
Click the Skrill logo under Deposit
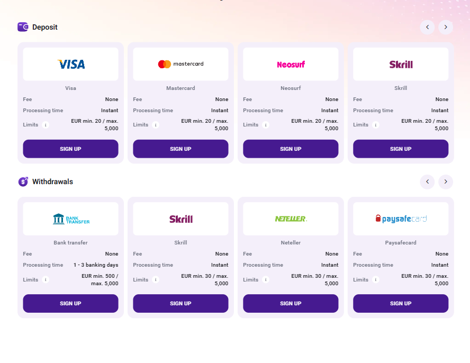coord(401,63)
